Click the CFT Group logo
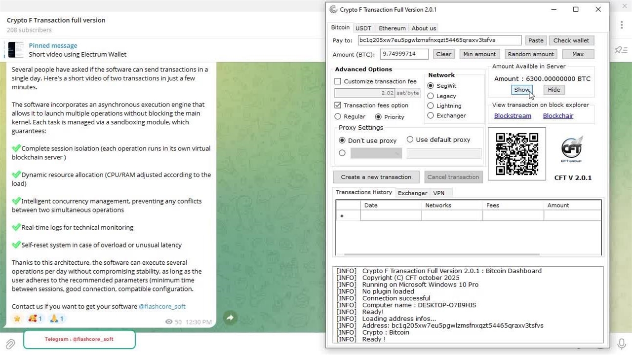The width and height of the screenshot is (632, 355). (x=572, y=150)
